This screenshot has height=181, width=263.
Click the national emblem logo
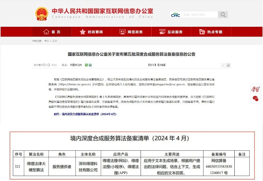click(x=41, y=14)
